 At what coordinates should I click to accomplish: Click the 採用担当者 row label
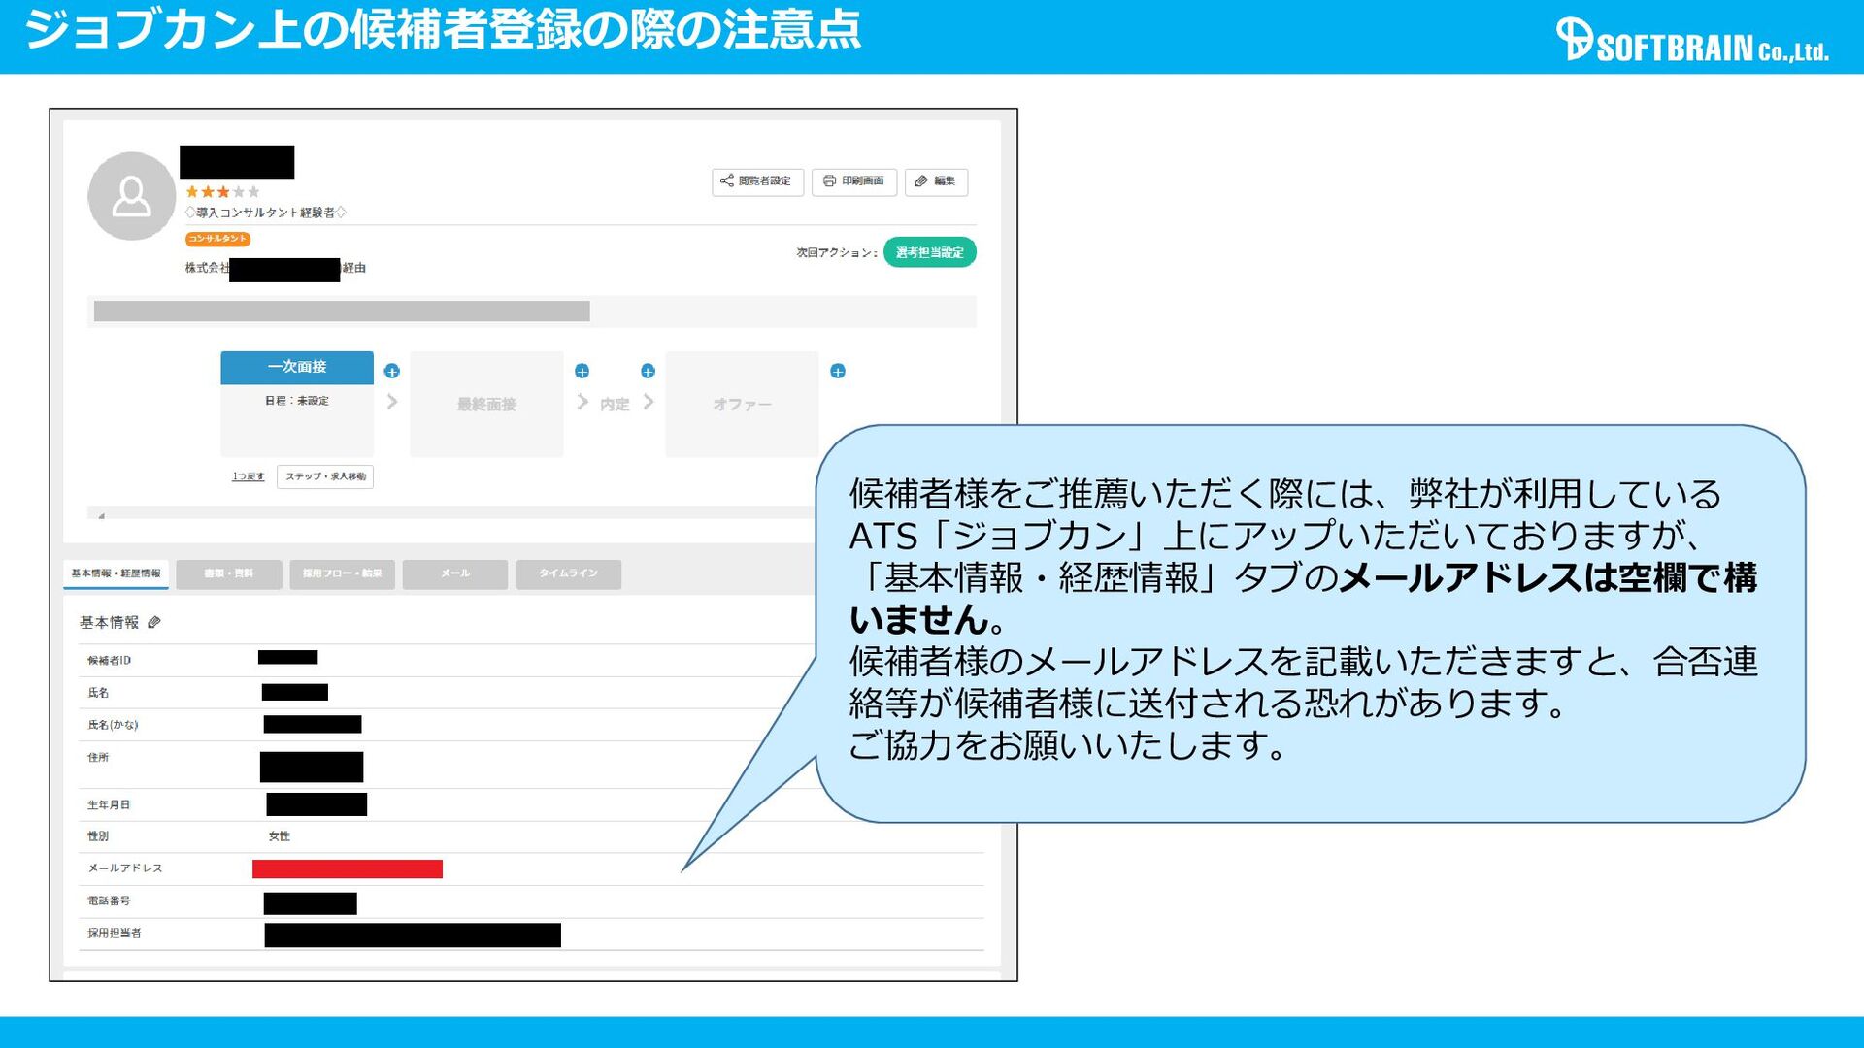115,933
